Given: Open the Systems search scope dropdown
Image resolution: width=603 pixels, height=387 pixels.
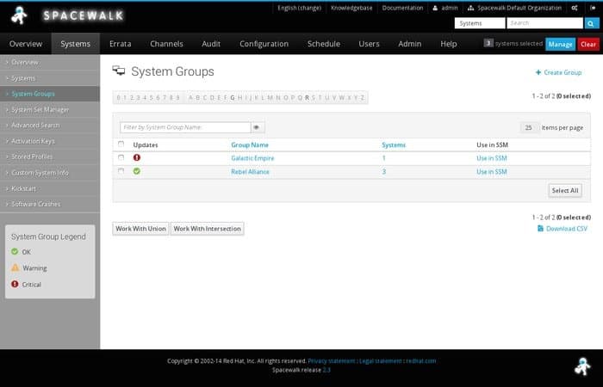Looking at the screenshot, I should (480, 23).
